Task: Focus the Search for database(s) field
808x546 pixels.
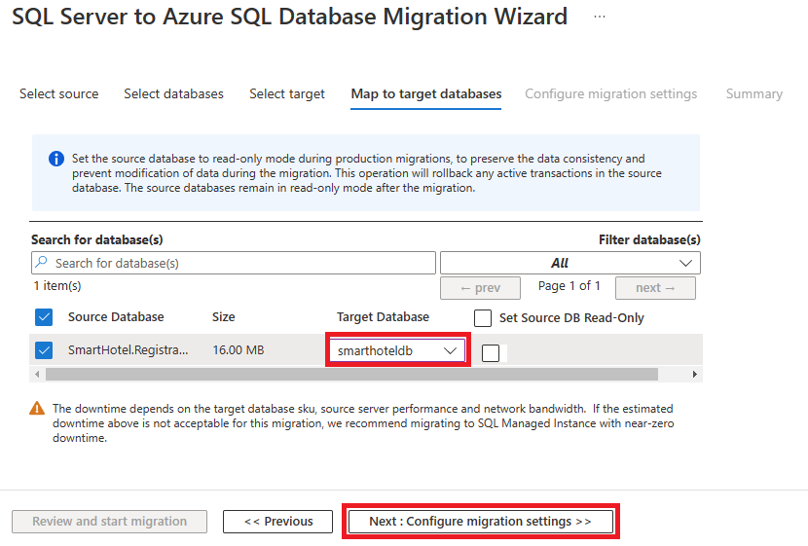Action: tap(234, 263)
